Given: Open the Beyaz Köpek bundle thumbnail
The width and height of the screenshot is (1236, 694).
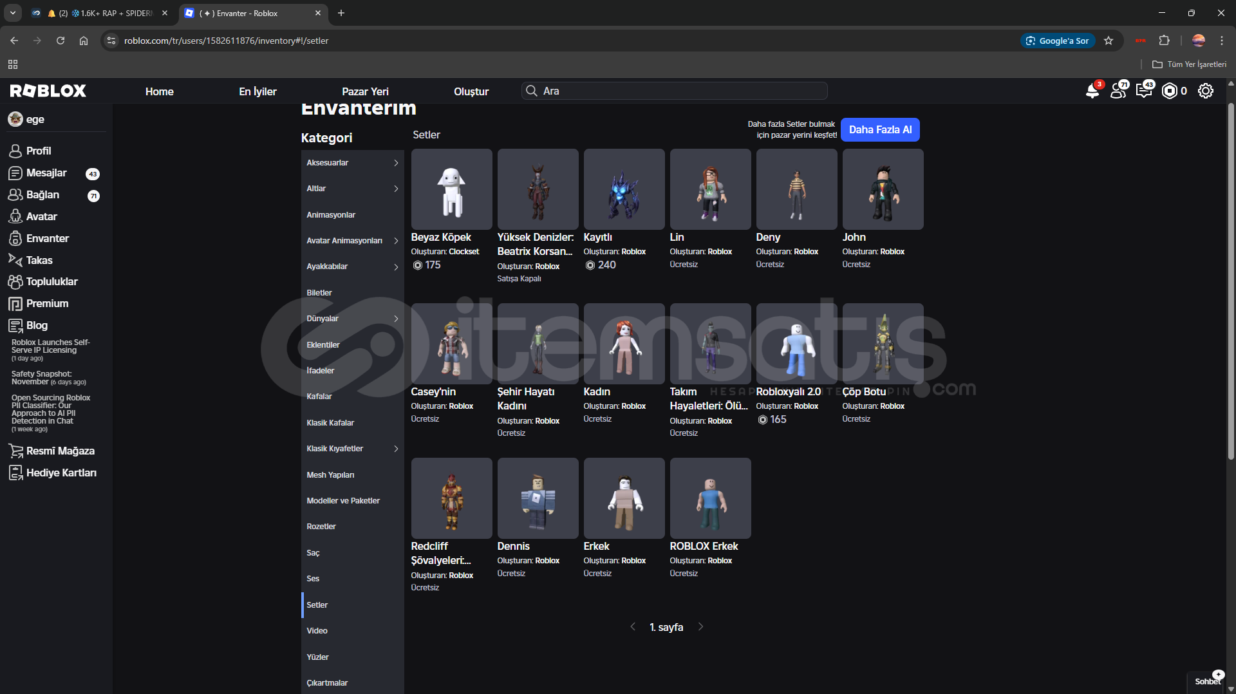Looking at the screenshot, I should (x=451, y=189).
